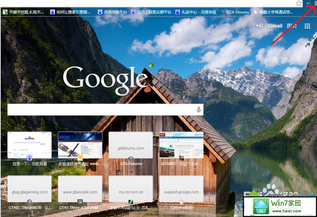Open the support.google.com tile
The width and height of the screenshot is (317, 217).
click(x=181, y=189)
